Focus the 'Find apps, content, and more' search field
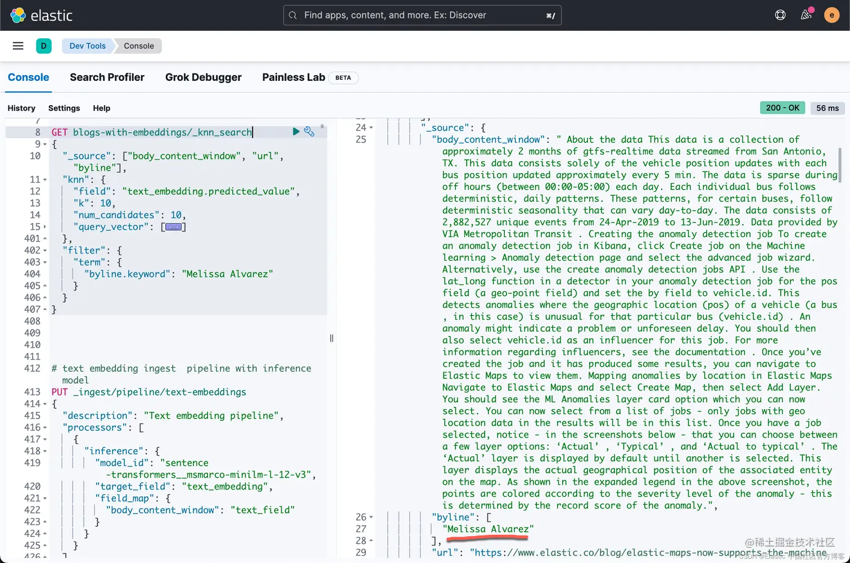The height and width of the screenshot is (563, 850). (422, 15)
